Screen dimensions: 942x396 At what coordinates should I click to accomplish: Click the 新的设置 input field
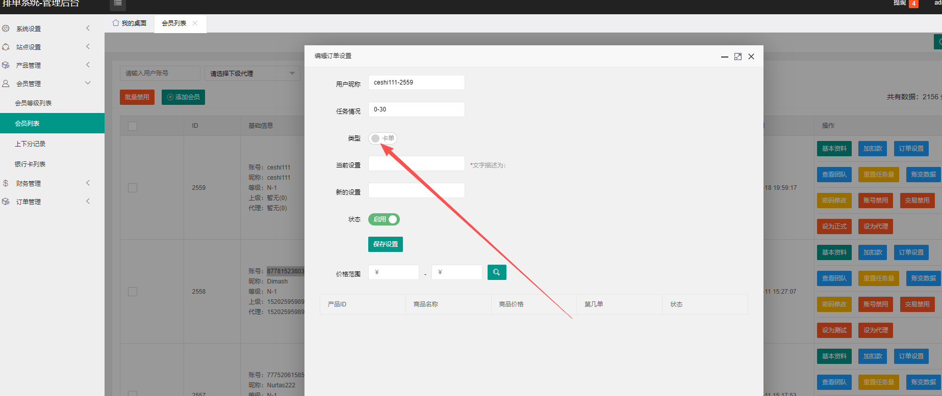point(417,190)
